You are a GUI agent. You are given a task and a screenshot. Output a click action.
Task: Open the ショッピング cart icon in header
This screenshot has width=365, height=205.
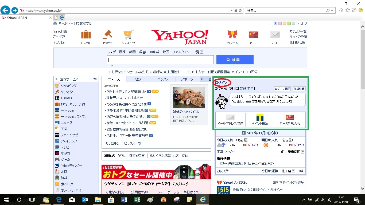[129, 34]
